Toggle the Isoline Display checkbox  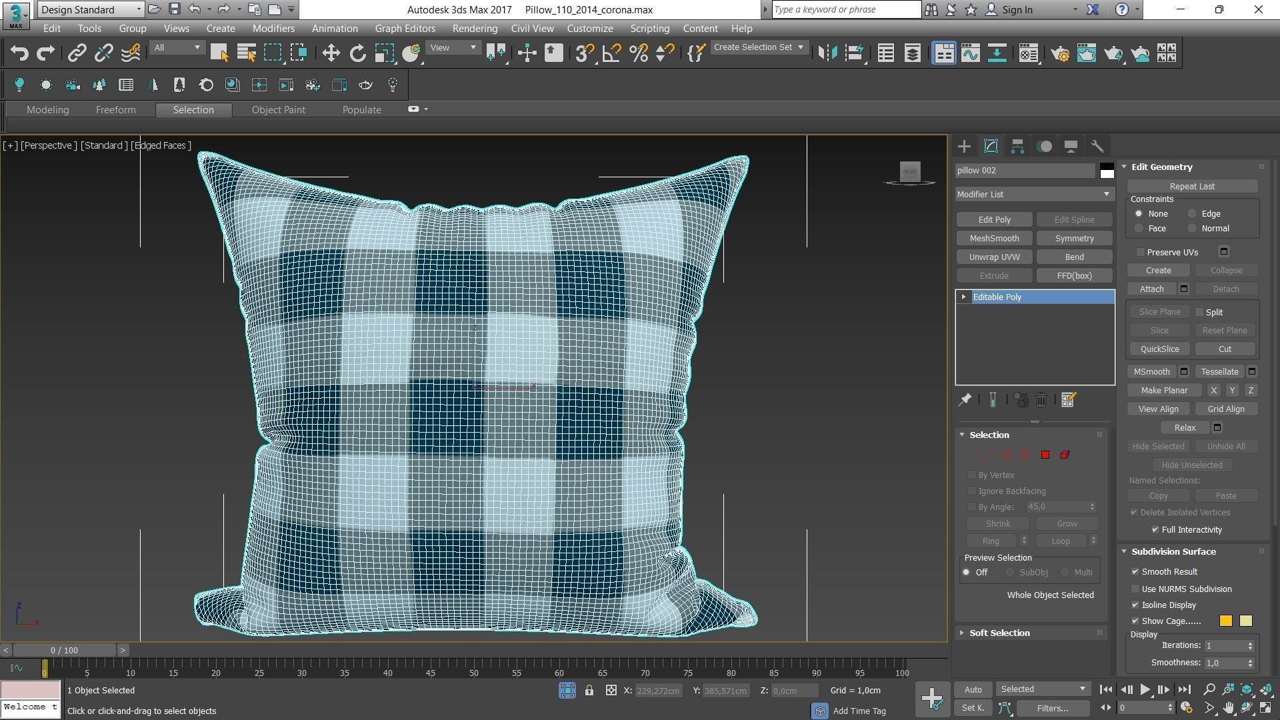pos(1135,605)
